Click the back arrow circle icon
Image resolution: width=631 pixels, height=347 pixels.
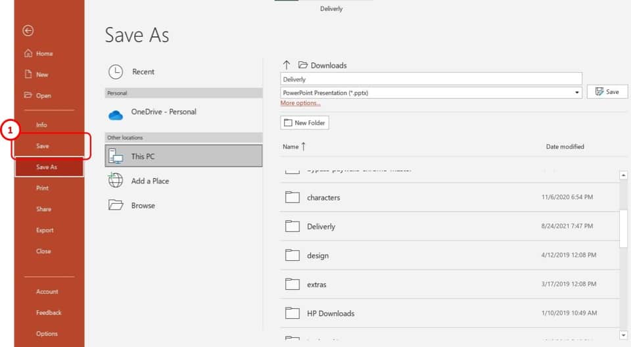(x=28, y=31)
